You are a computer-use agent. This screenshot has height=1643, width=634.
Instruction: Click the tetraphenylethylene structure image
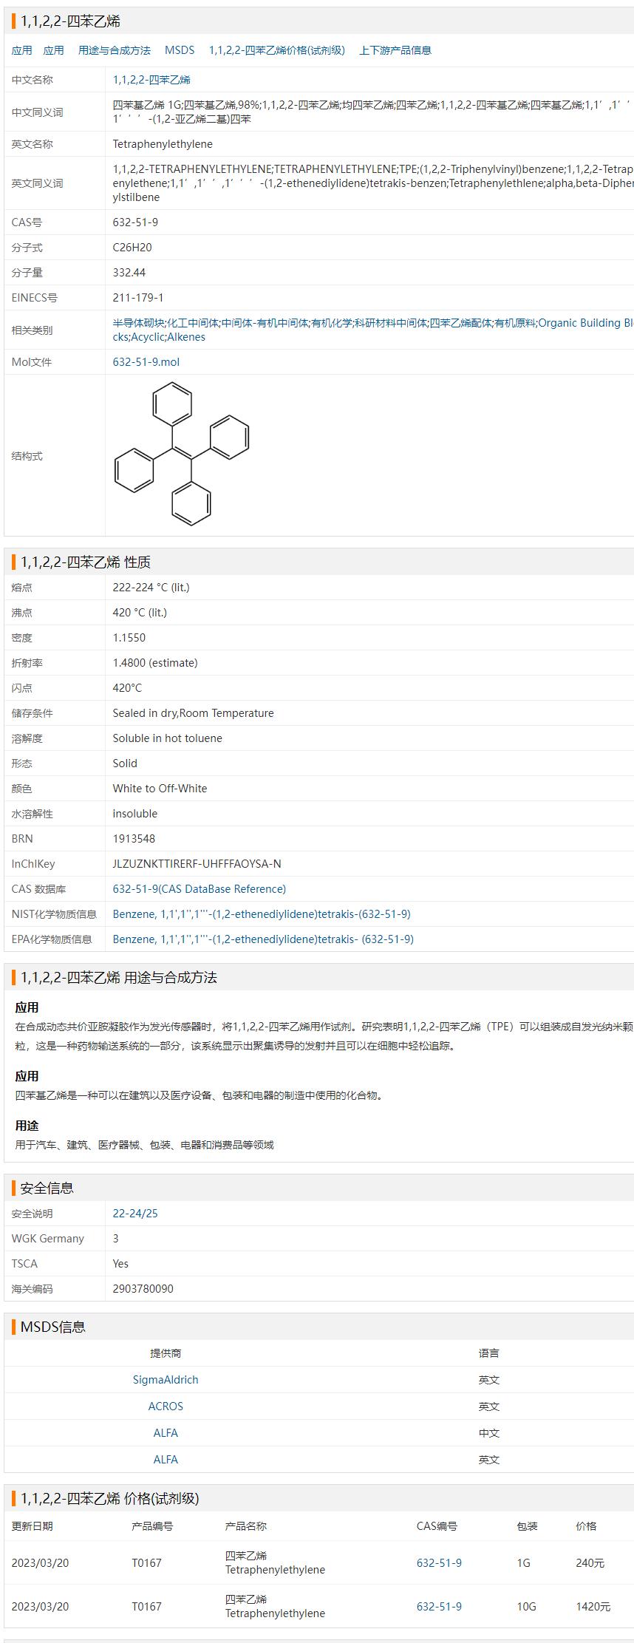(182, 454)
